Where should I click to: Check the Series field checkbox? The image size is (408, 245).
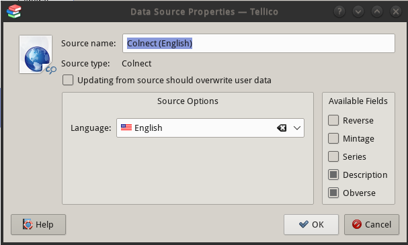coord(333,156)
